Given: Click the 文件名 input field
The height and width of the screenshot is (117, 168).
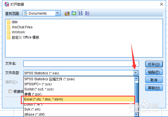Looking at the screenshot, I should [81, 64].
